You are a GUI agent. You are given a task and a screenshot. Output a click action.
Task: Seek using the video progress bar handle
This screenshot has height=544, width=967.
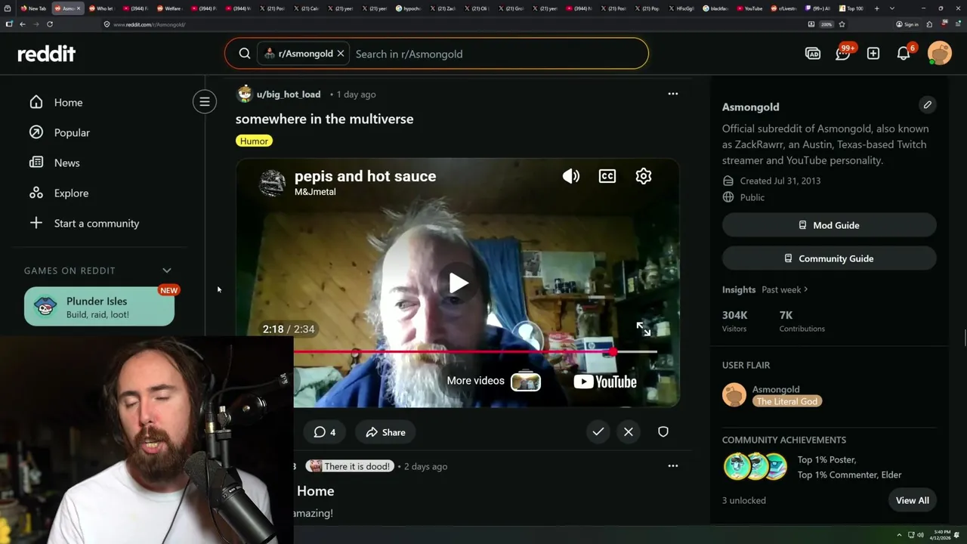point(613,352)
